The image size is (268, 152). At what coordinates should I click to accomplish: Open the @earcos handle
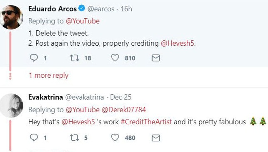pos(101,9)
